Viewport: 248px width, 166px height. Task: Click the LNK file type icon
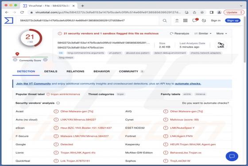(x=221, y=45)
